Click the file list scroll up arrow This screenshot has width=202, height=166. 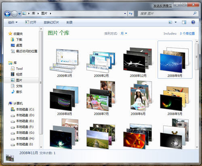click(x=197, y=42)
